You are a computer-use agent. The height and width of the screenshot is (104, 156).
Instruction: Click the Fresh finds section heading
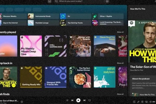click(x=5, y=94)
